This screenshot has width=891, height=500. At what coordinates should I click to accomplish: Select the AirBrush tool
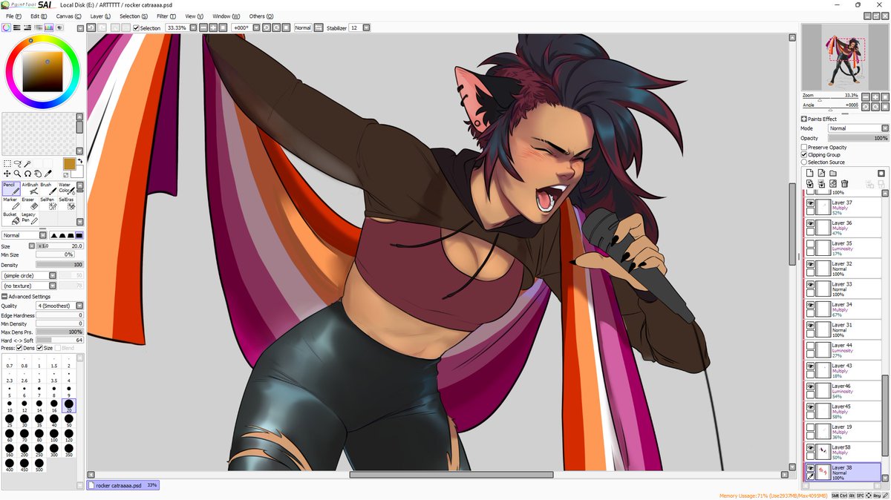[30, 188]
